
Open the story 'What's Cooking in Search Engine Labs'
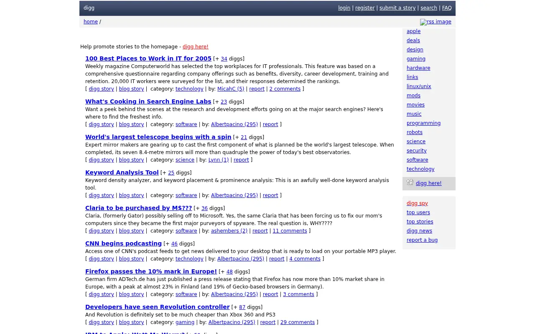pyautogui.click(x=148, y=101)
